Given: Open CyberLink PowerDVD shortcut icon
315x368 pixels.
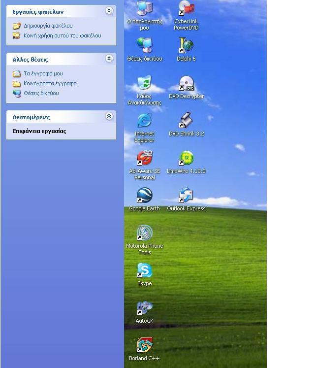Looking at the screenshot, I should click(186, 8).
